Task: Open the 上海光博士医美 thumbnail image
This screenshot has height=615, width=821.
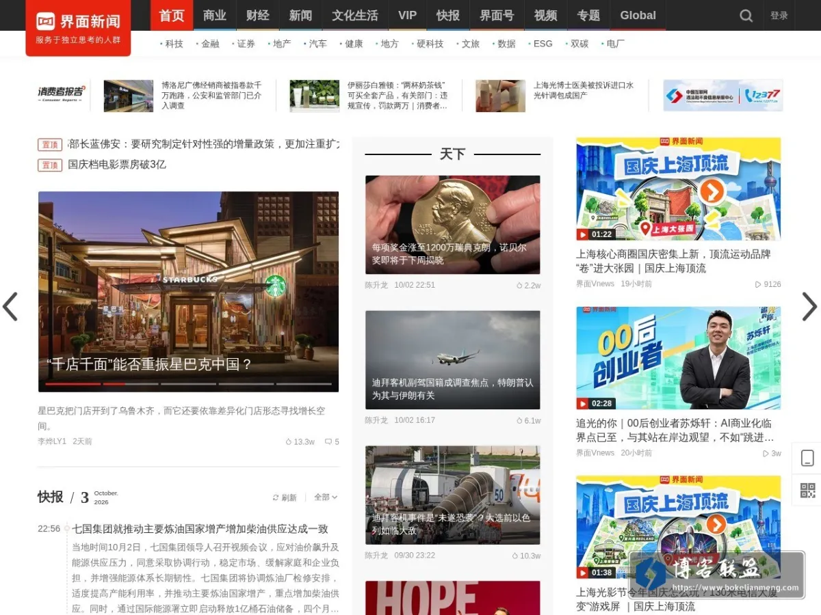Action: point(501,96)
